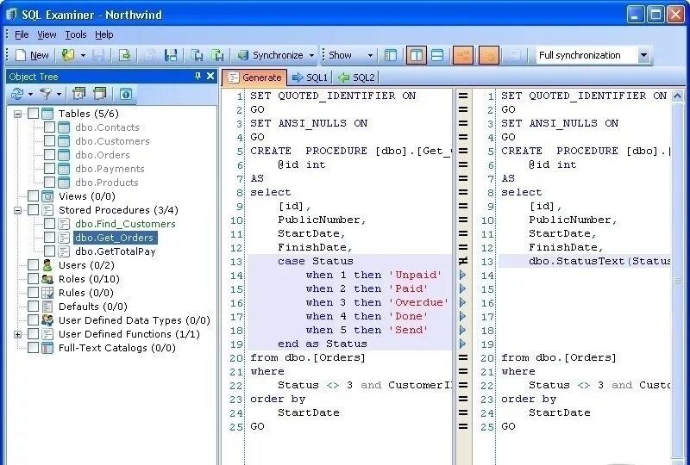Open the filter funnel dropdown arrow
This screenshot has height=465, width=690.
coord(59,94)
